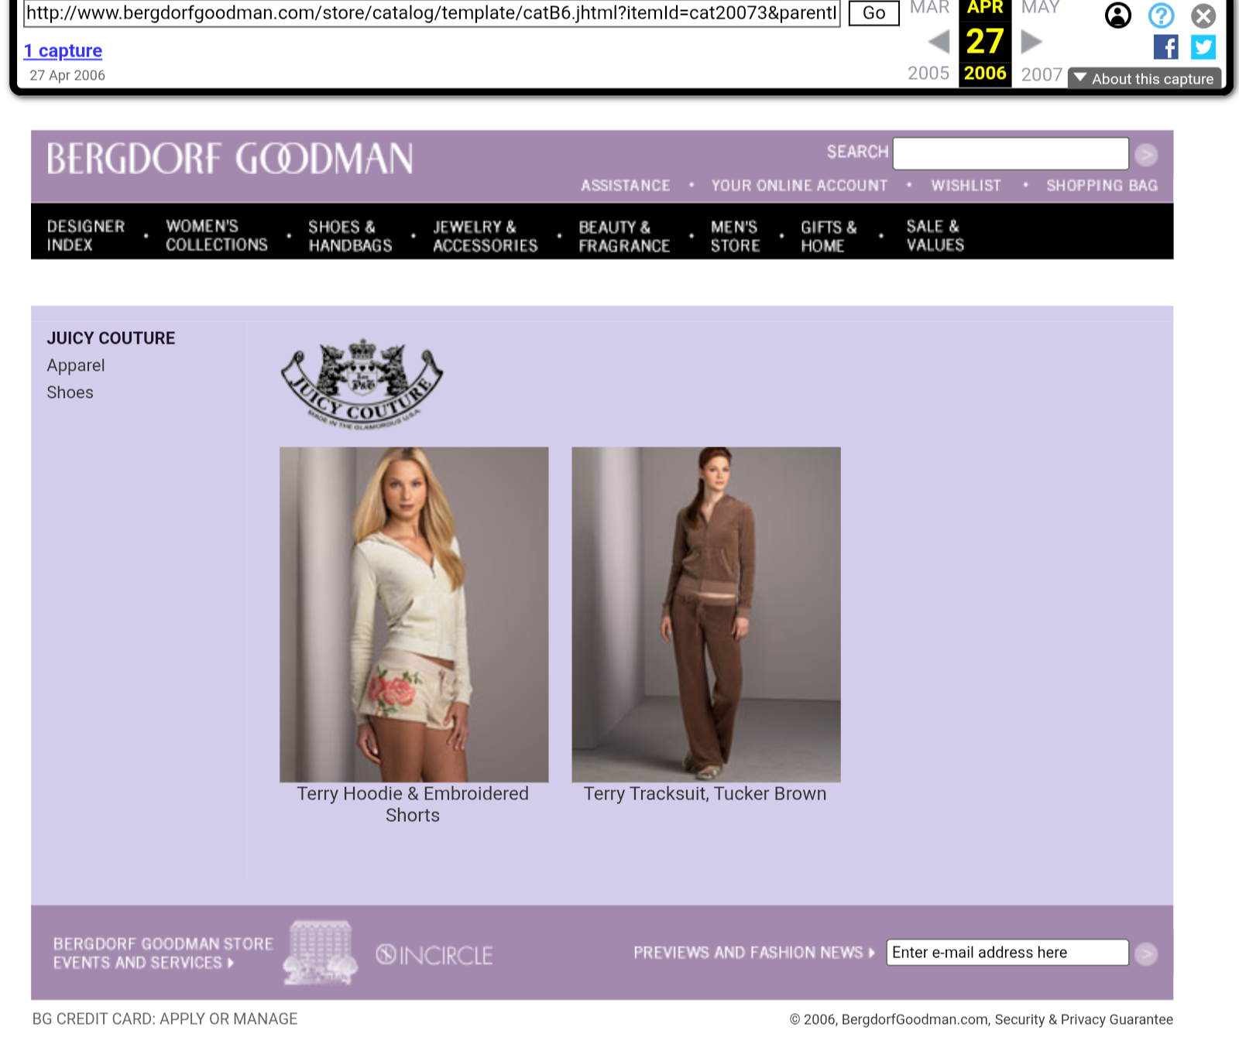Open BG Credit Card apply or manage link
Screen dimensions: 1239x1044
(x=165, y=1019)
